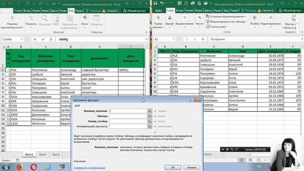The width and height of the screenshot is (304, 171).
Task: Click into the Искомое_значение input field
Action: tap(128, 111)
